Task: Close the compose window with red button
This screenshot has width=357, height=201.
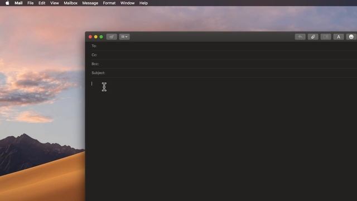Action: 90,37
